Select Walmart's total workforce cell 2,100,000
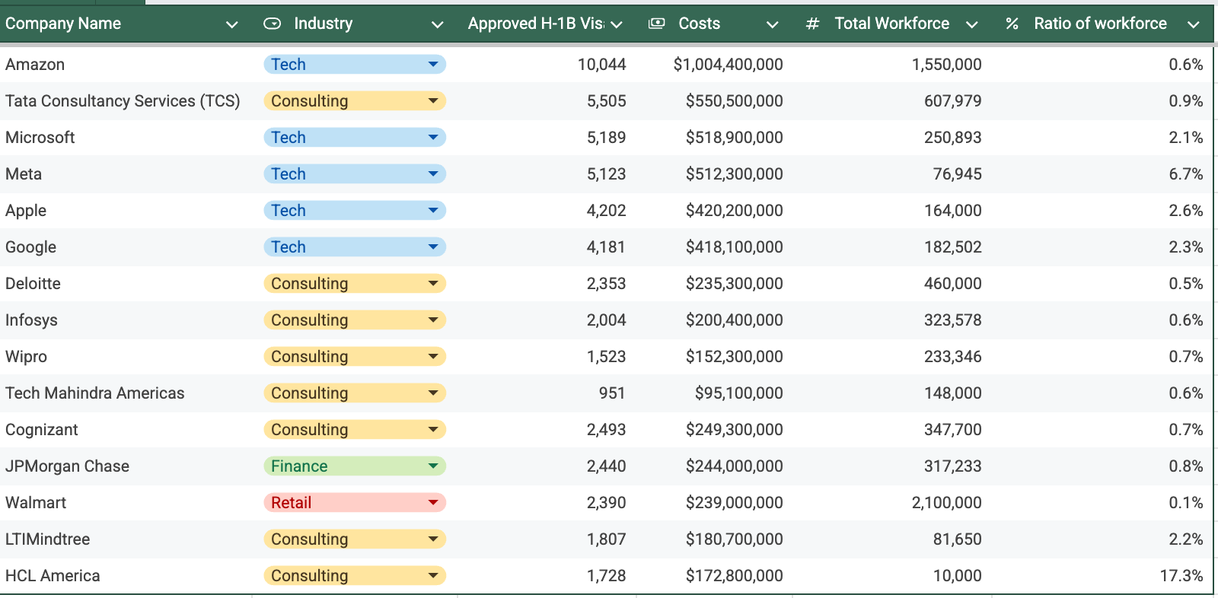 pyautogui.click(x=892, y=503)
